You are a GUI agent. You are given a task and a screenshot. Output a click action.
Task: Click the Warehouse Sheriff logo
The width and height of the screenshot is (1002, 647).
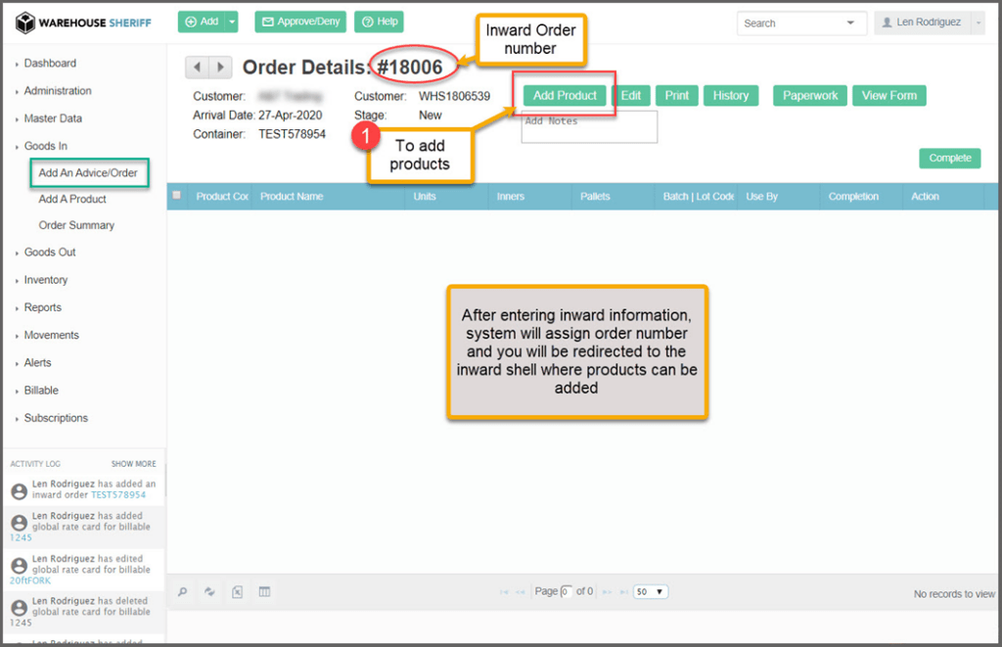click(x=84, y=23)
